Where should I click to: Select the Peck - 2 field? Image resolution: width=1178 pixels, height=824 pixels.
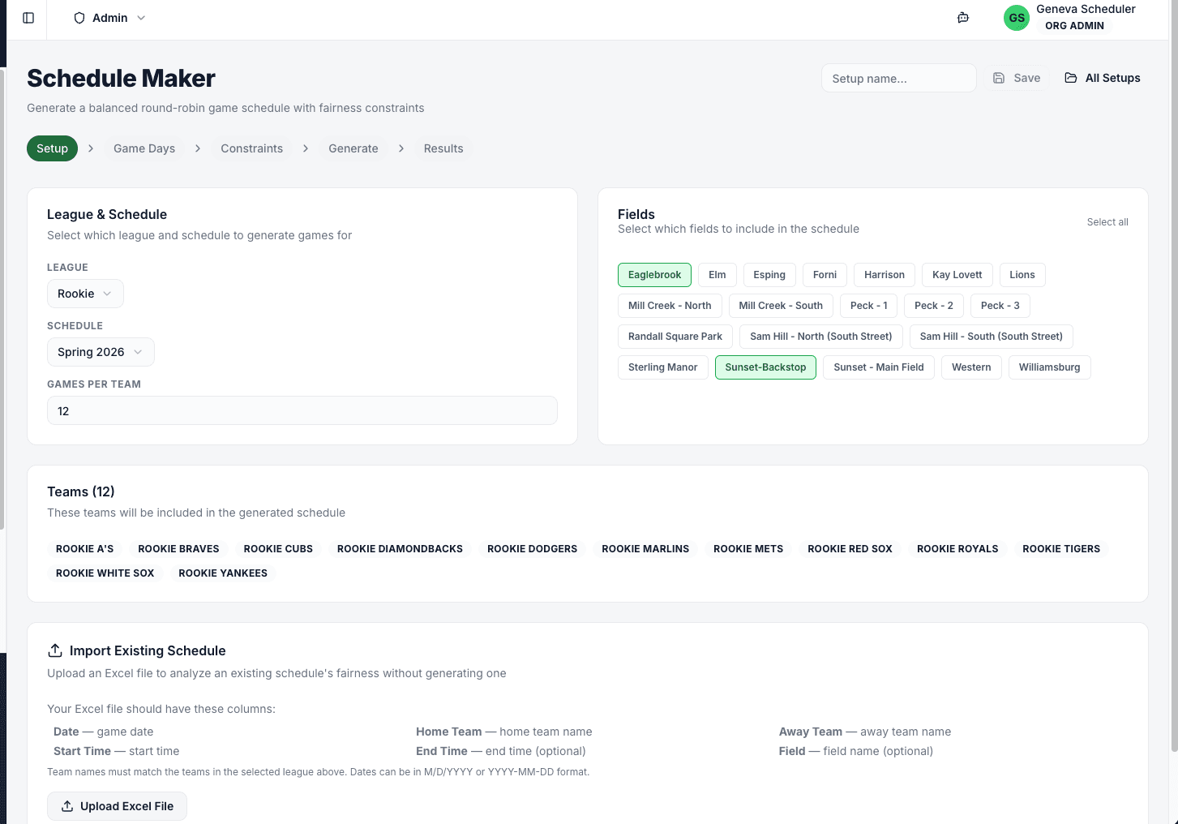point(934,306)
